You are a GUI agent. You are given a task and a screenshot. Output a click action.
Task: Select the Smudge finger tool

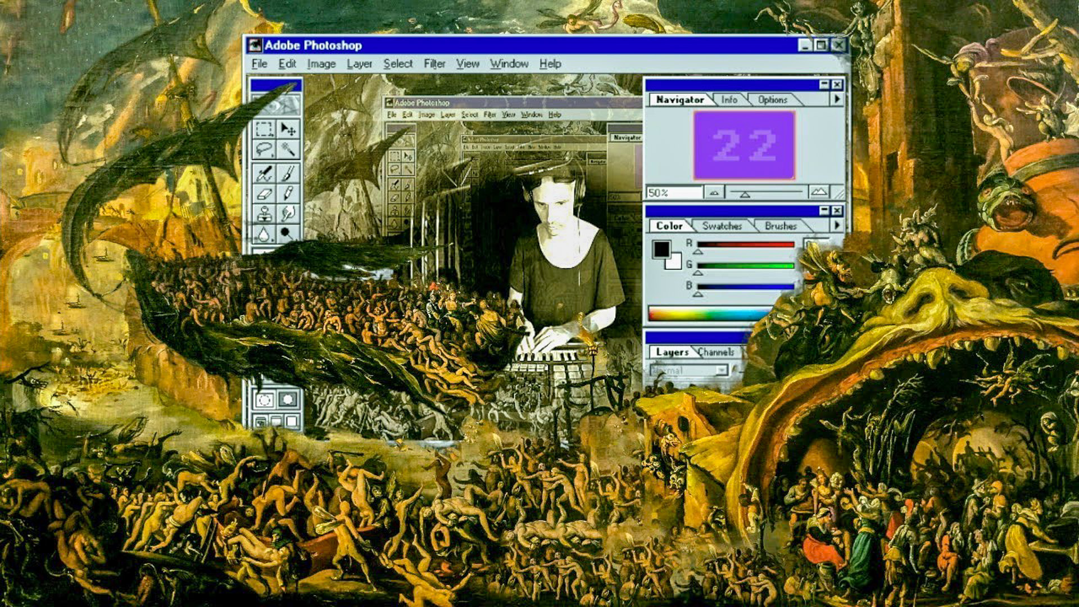[x=288, y=214]
